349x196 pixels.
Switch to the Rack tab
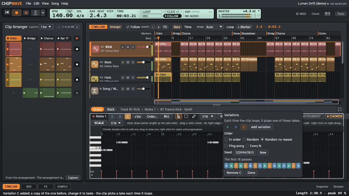tap(111, 109)
